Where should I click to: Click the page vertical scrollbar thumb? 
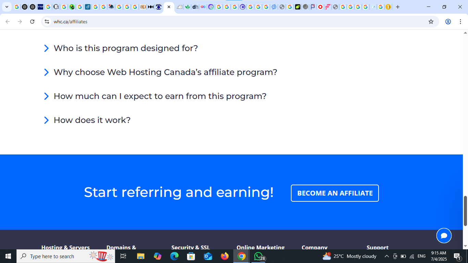465,211
